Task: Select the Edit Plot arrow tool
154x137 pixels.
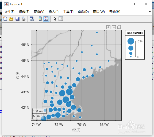Action: (x=55, y=19)
